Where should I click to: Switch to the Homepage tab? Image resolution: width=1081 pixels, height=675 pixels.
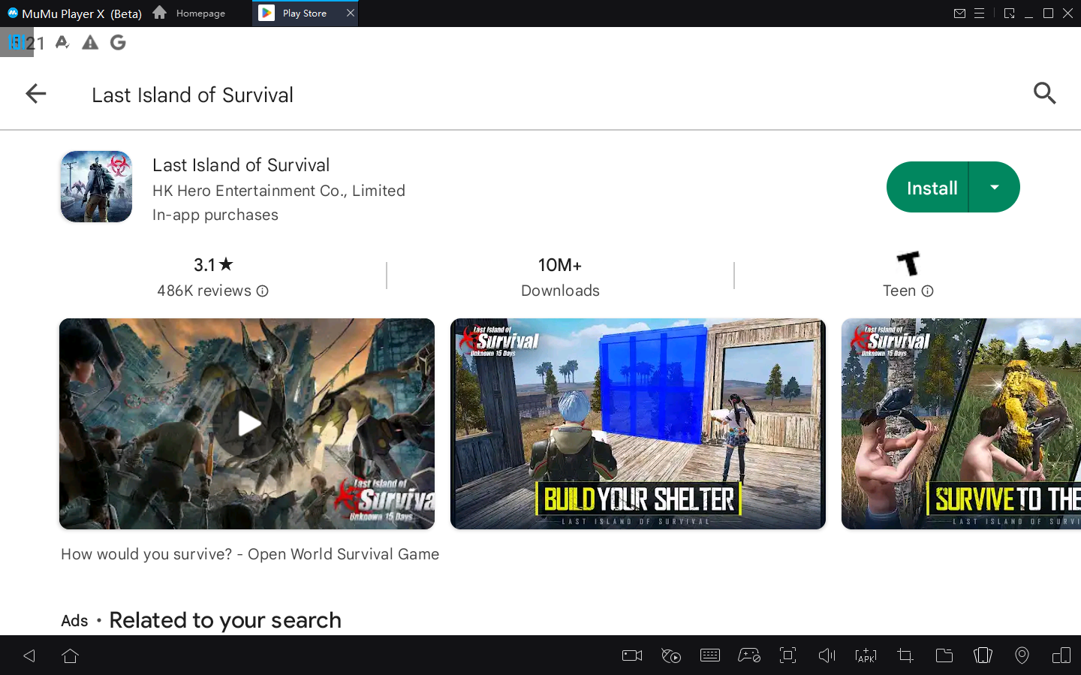[x=190, y=14]
